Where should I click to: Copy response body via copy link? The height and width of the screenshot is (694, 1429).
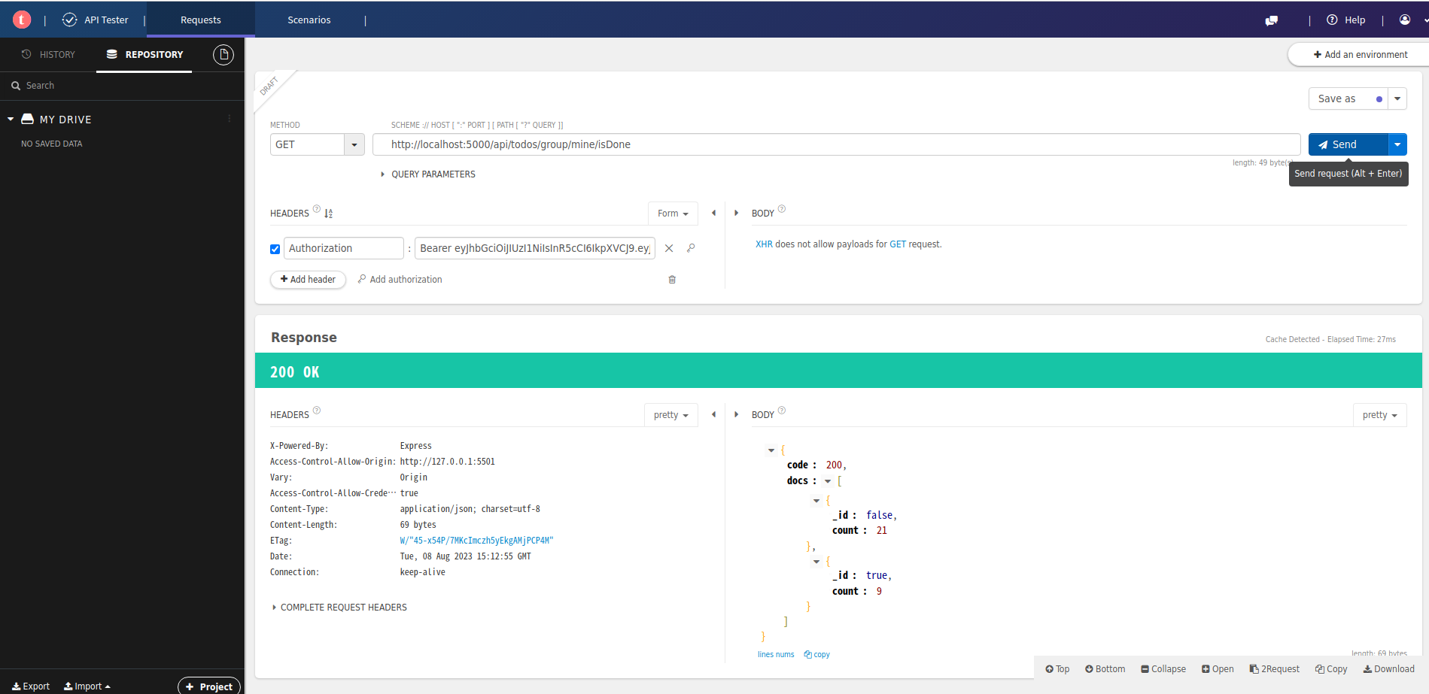pos(817,655)
